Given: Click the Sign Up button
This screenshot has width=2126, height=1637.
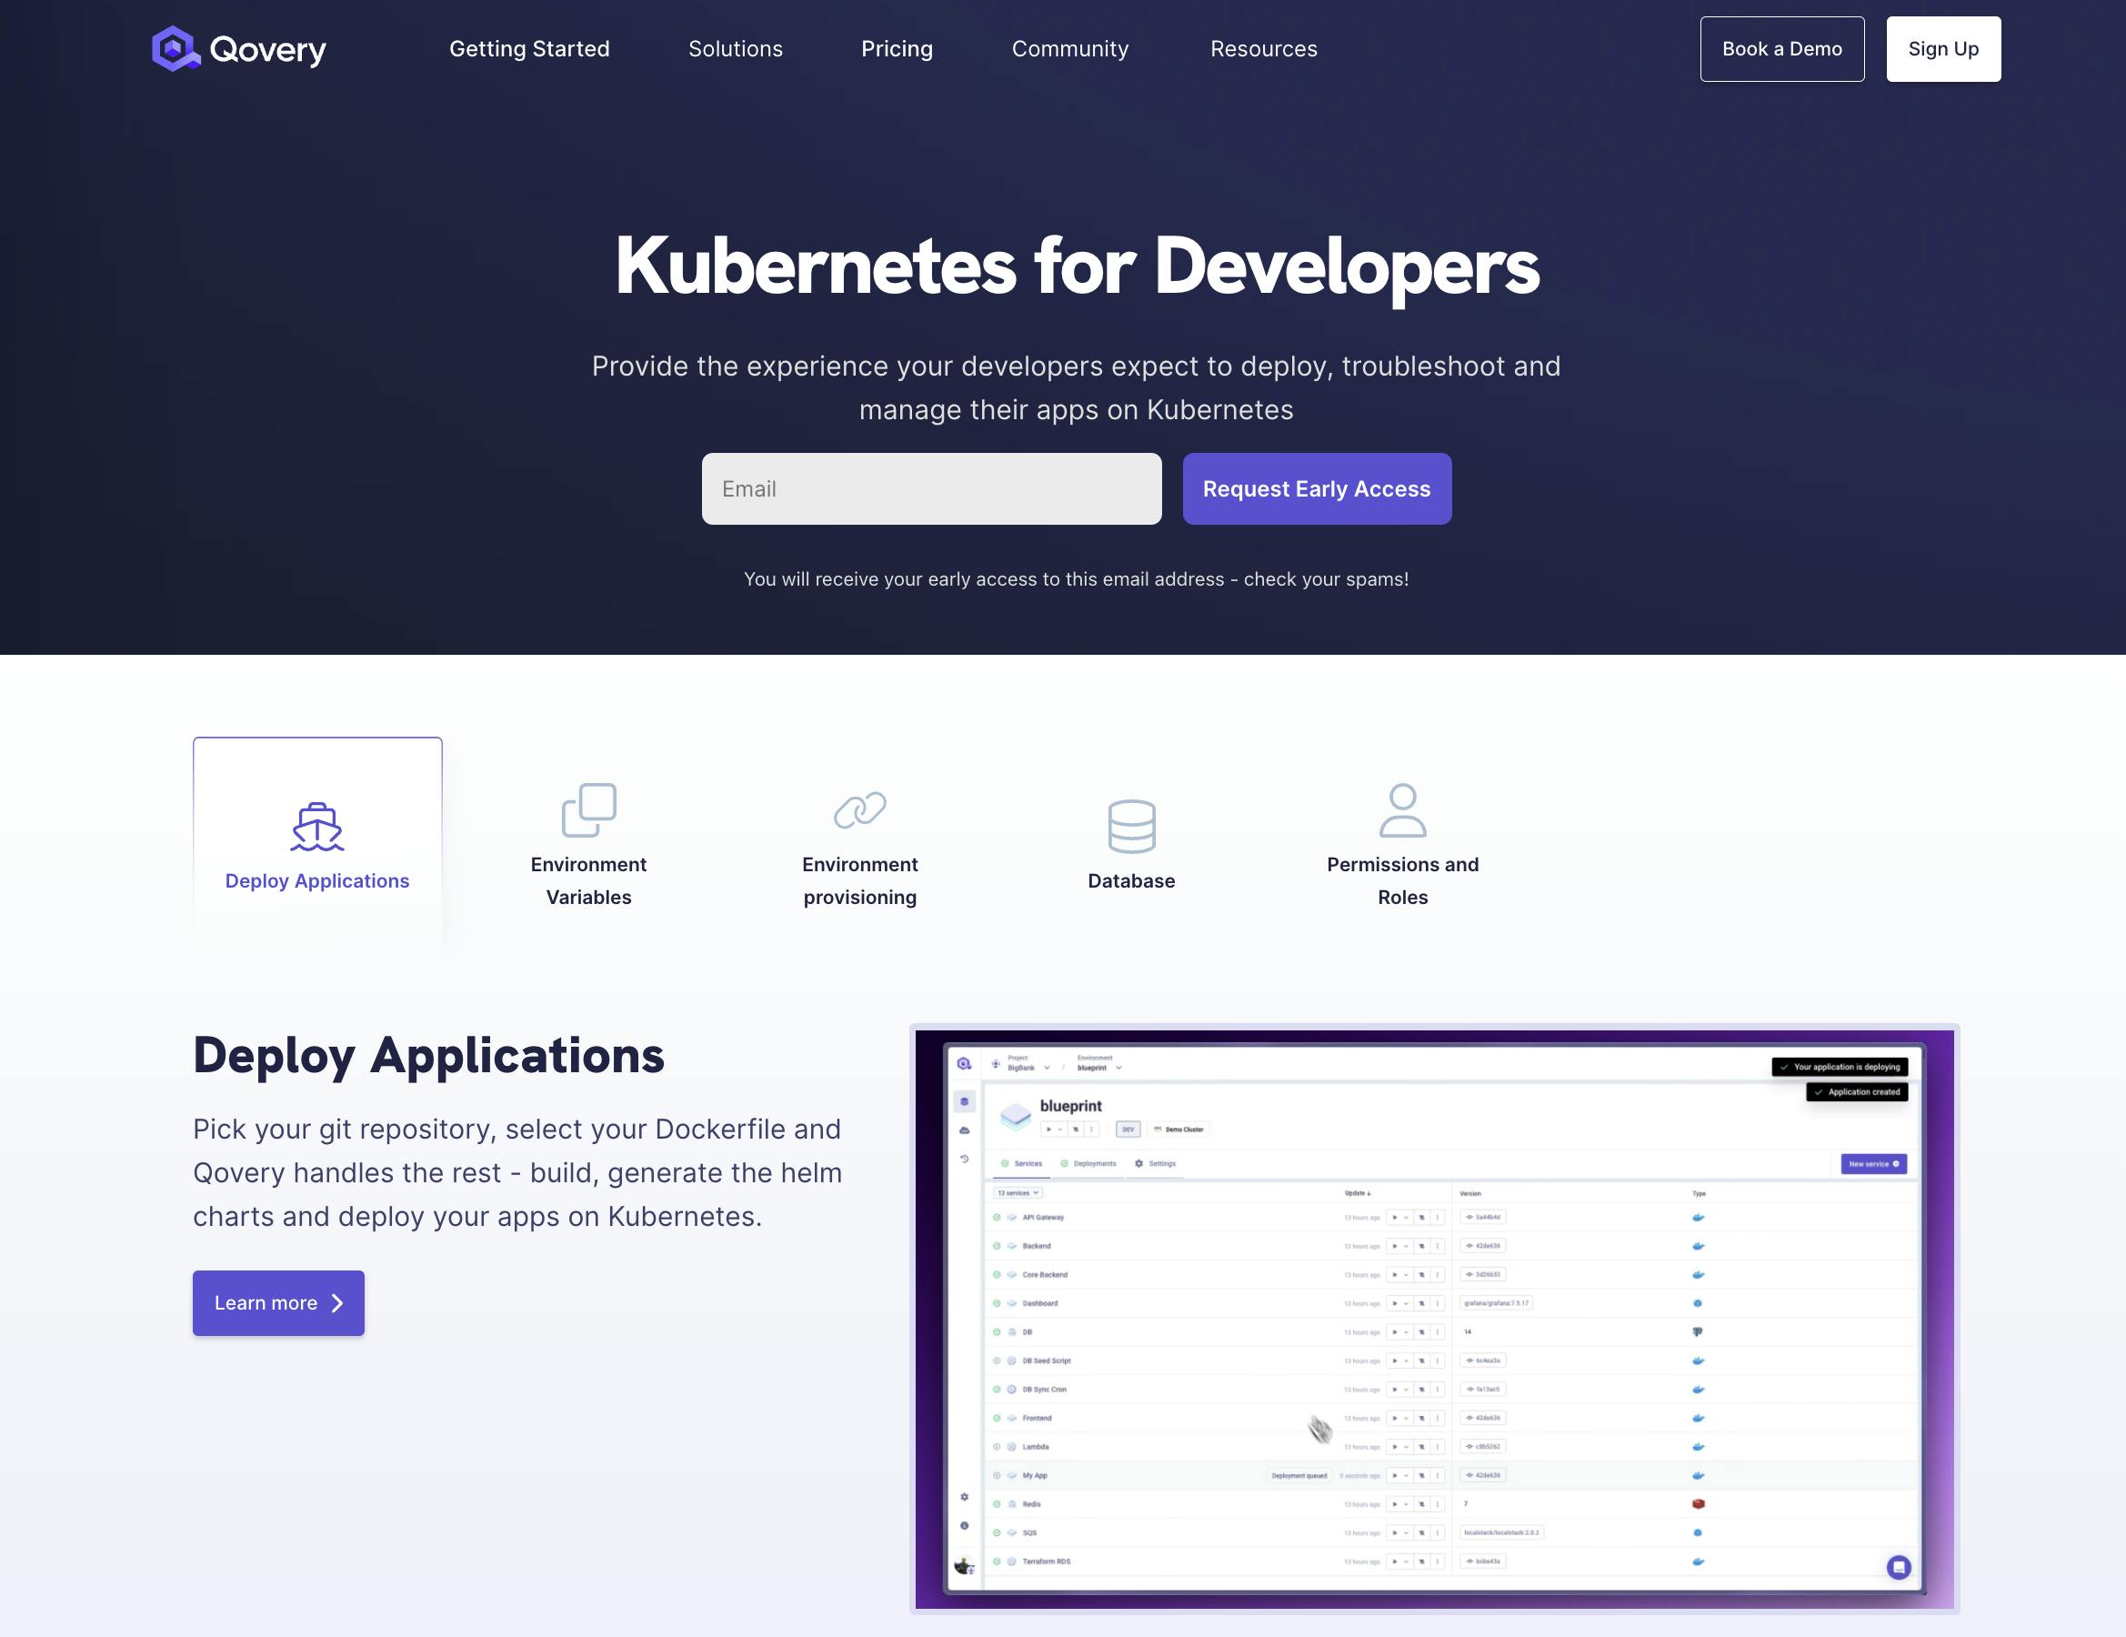Looking at the screenshot, I should click(1943, 49).
